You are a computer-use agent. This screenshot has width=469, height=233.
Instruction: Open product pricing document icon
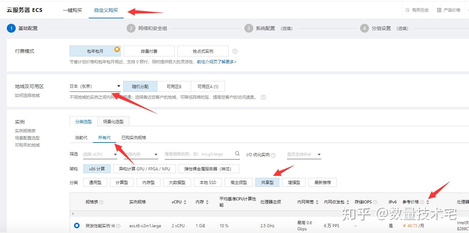click(x=439, y=10)
